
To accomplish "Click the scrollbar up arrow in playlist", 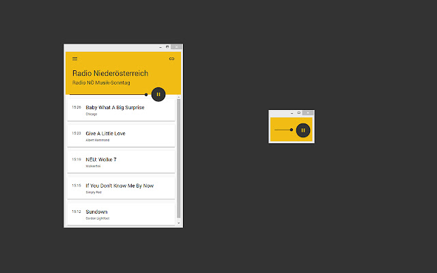I will [179, 97].
